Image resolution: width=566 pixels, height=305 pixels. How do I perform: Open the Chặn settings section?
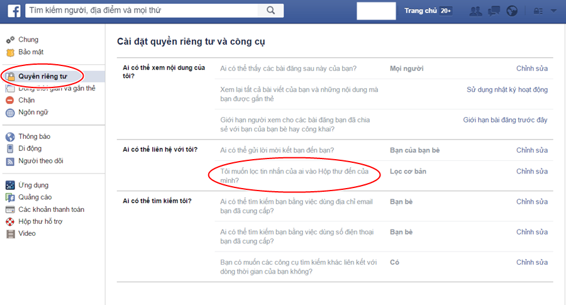pos(26,101)
